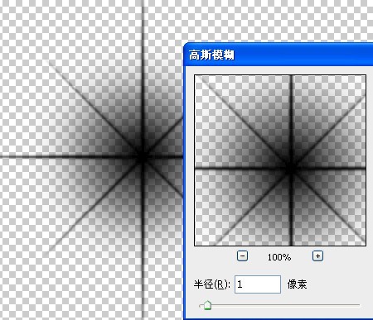
Task: Click the canvas horizontal ray at far left
Action: pyautogui.click(x=17, y=157)
